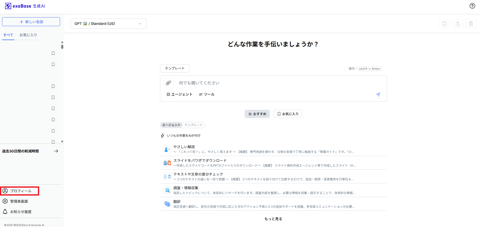Bookmark this conversation using the top toolbar icon
This screenshot has width=480, height=227.
(444, 24)
